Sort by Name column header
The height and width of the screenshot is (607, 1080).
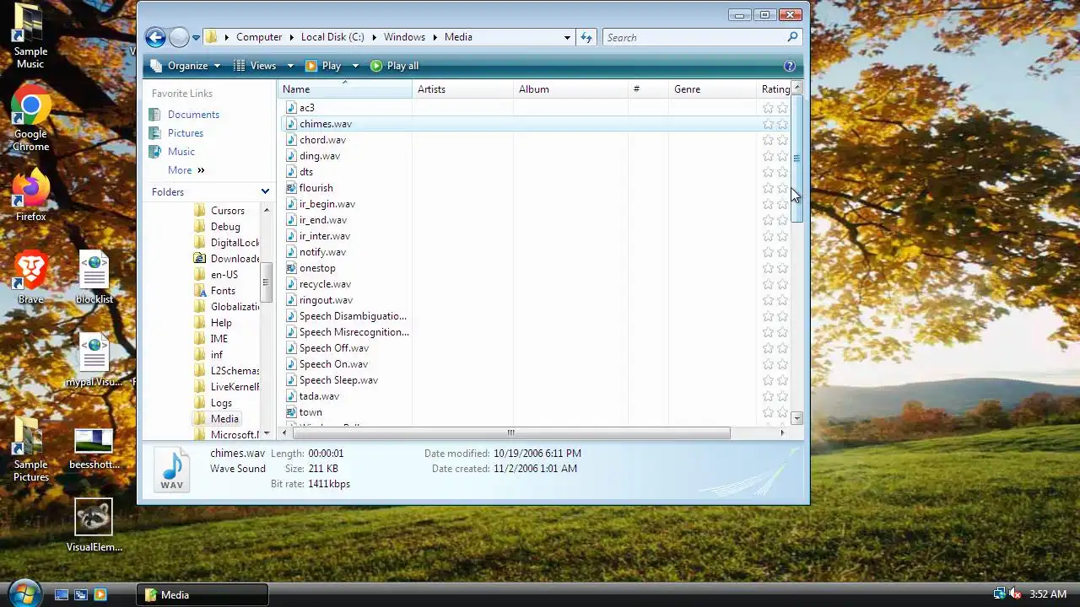[x=345, y=89]
